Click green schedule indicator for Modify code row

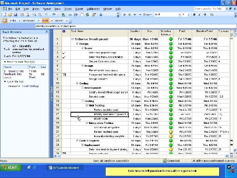tap(171, 119)
